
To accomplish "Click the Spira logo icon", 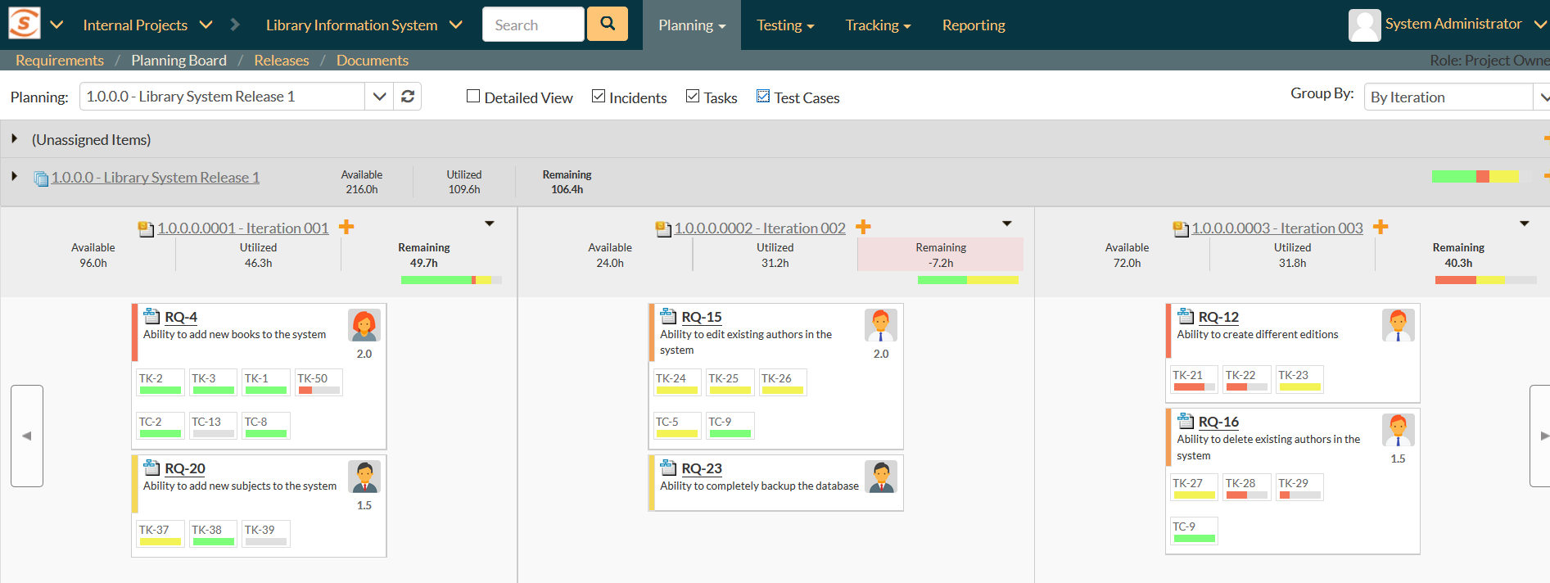I will [x=24, y=24].
